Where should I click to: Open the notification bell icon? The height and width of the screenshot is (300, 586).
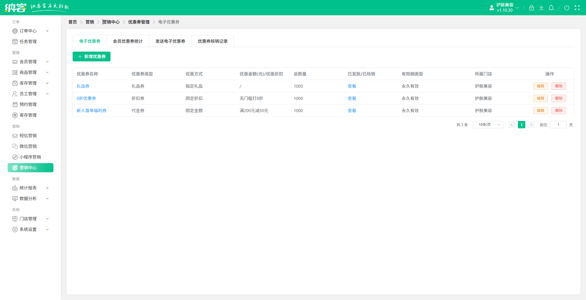pos(551,8)
